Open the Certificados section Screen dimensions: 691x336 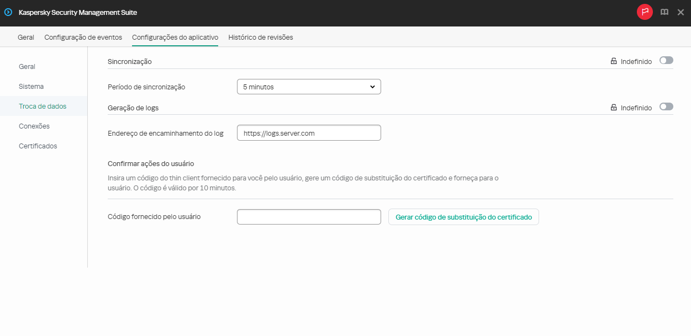pyautogui.click(x=38, y=146)
